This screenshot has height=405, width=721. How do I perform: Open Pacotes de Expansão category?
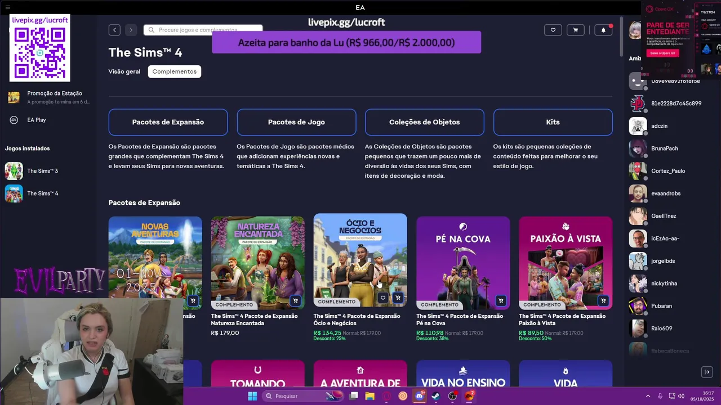click(168, 122)
